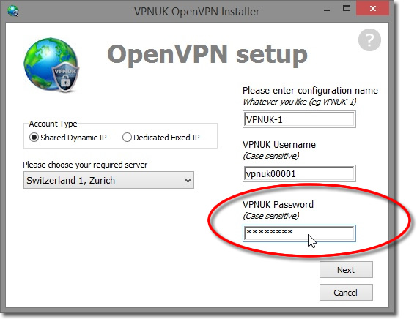
Task: Click the OpenVPN setup heading
Action: pos(207,54)
